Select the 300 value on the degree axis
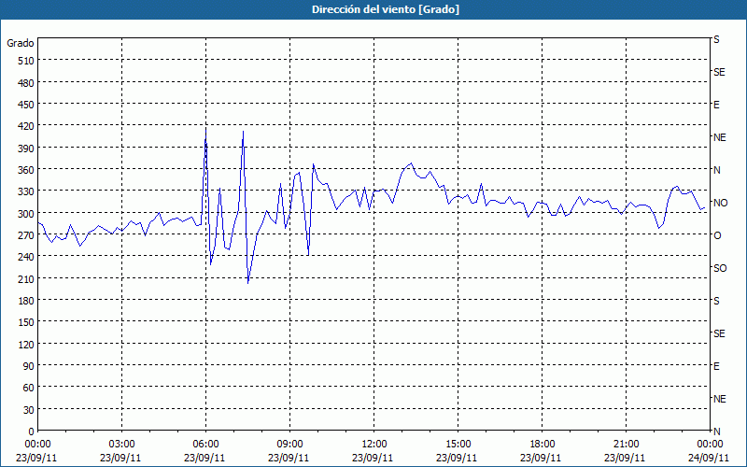 pyautogui.click(x=26, y=214)
